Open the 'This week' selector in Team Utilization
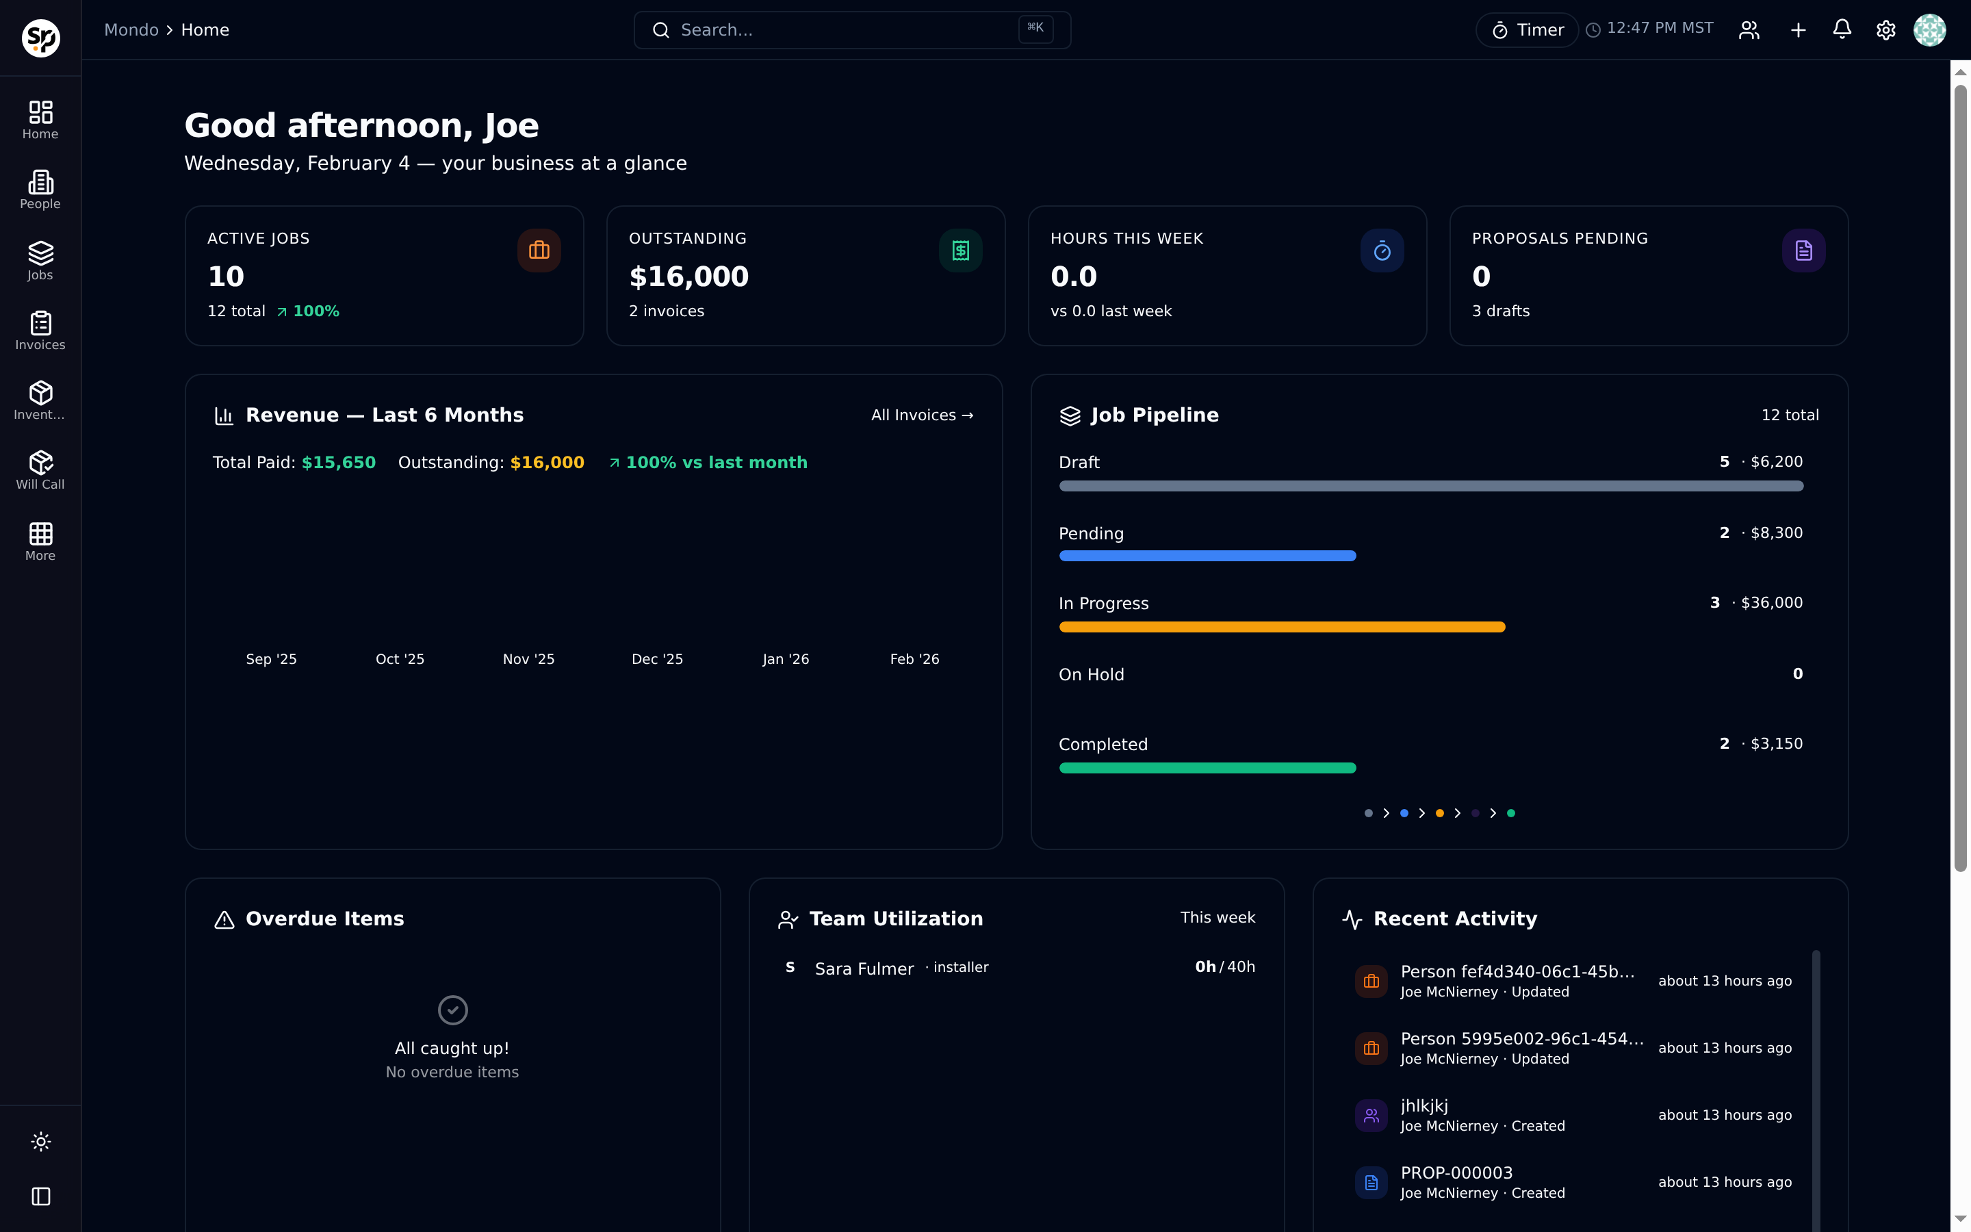Screen dimensions: 1971x1232 1217,916
